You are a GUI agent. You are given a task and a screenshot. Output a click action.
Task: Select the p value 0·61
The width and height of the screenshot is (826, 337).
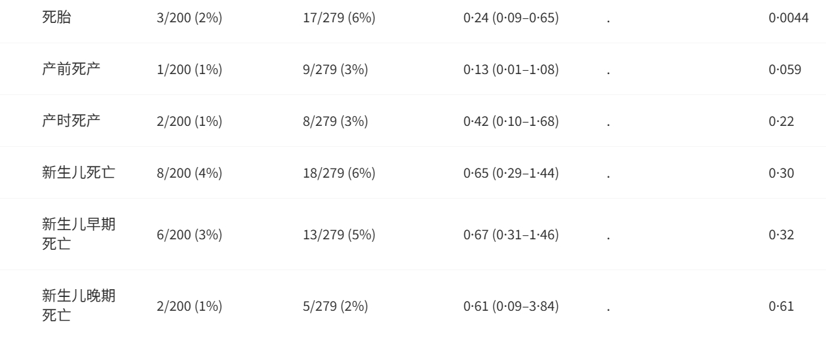coord(781,306)
